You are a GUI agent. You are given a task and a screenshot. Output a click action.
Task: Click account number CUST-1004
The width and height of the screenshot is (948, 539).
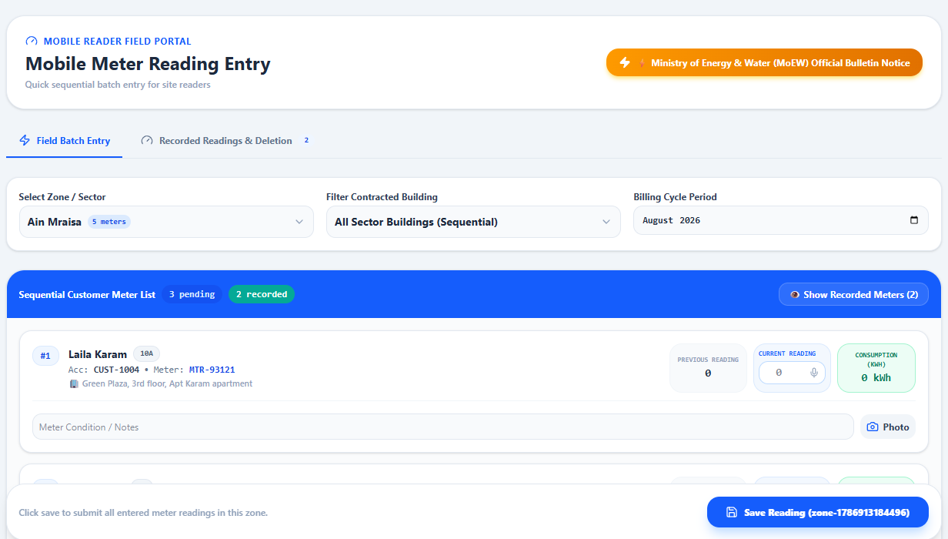[x=118, y=370]
